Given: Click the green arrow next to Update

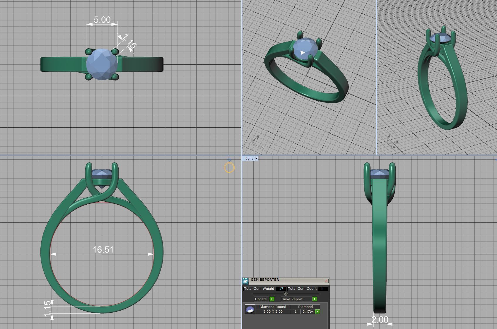Looking at the screenshot, I should click(272, 299).
